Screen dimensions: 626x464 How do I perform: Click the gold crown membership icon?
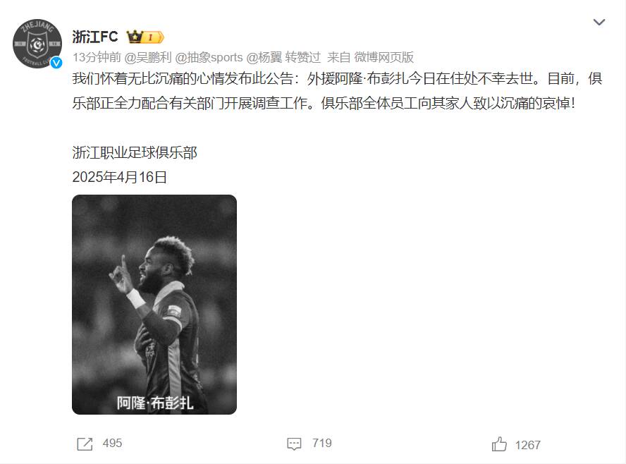coord(135,37)
